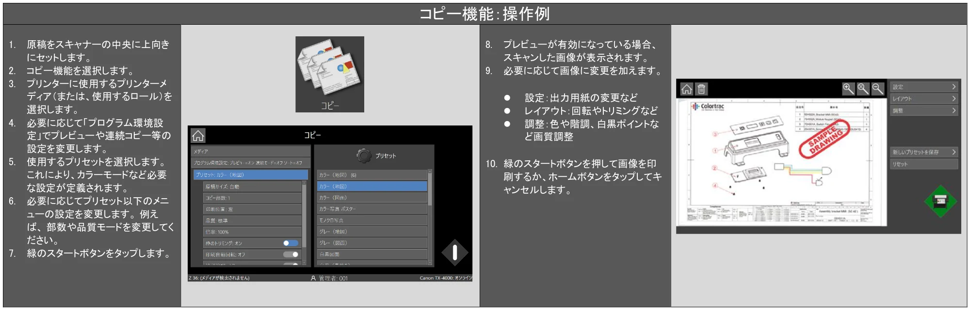Open the プリセット gear icon

[x=364, y=156]
